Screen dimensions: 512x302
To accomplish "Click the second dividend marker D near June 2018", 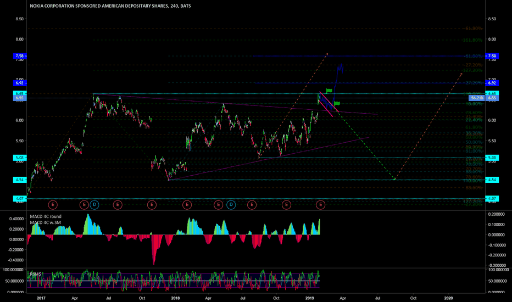I will pyautogui.click(x=231, y=205).
